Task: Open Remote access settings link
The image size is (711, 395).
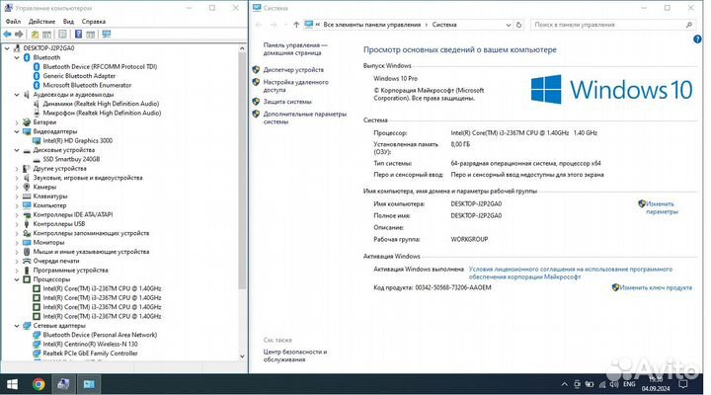Action: tap(295, 86)
